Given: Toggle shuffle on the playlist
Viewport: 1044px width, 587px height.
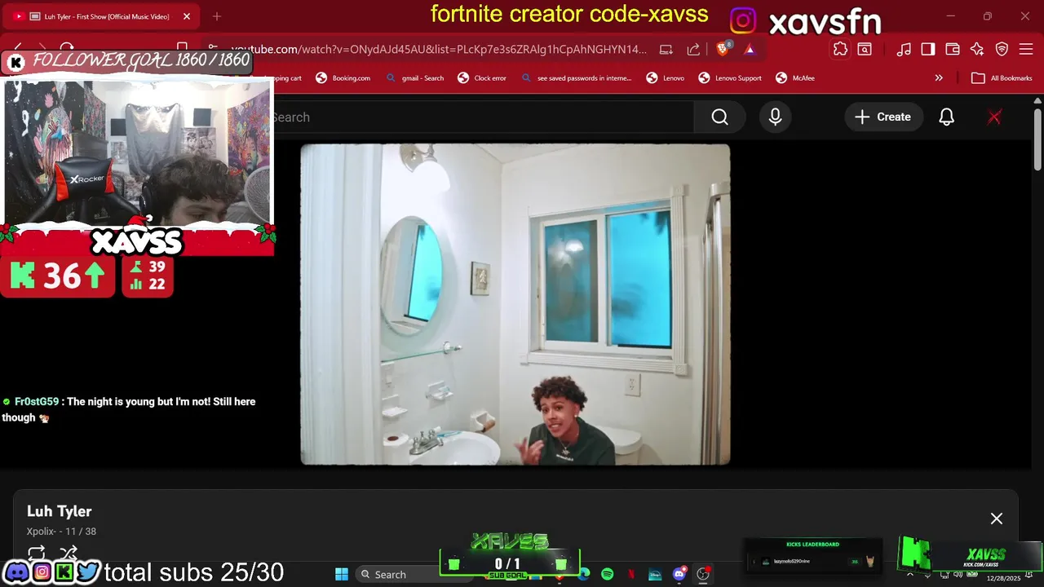Looking at the screenshot, I should click(69, 553).
